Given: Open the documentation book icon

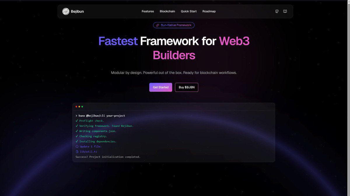Looking at the screenshot, I should pos(285,11).
